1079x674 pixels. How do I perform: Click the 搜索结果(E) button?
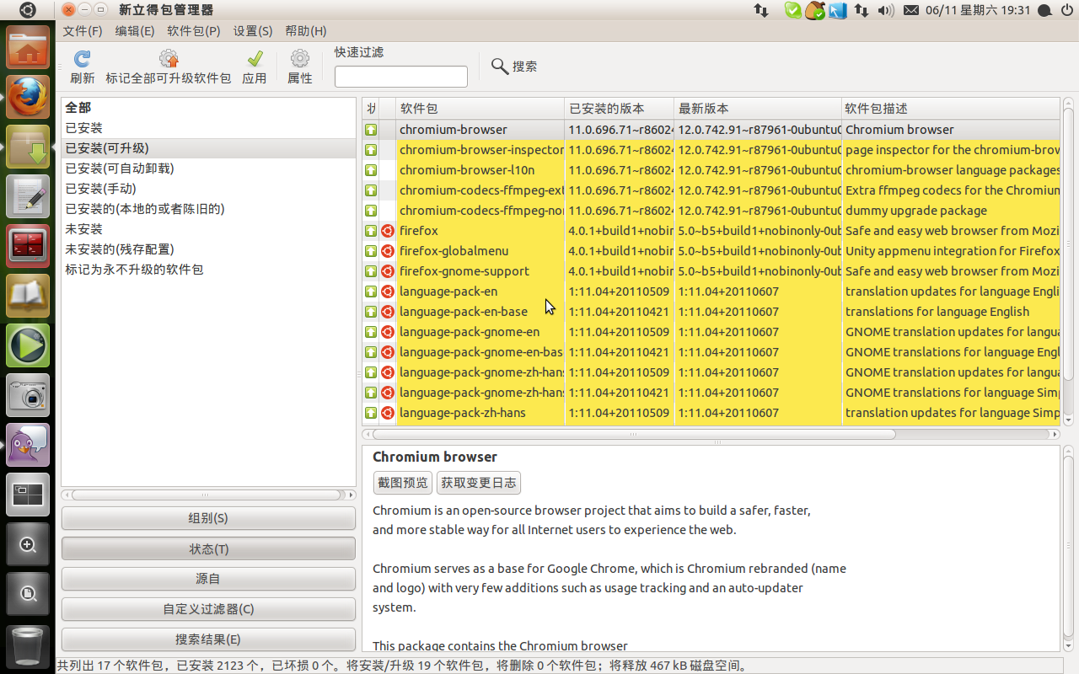[208, 639]
